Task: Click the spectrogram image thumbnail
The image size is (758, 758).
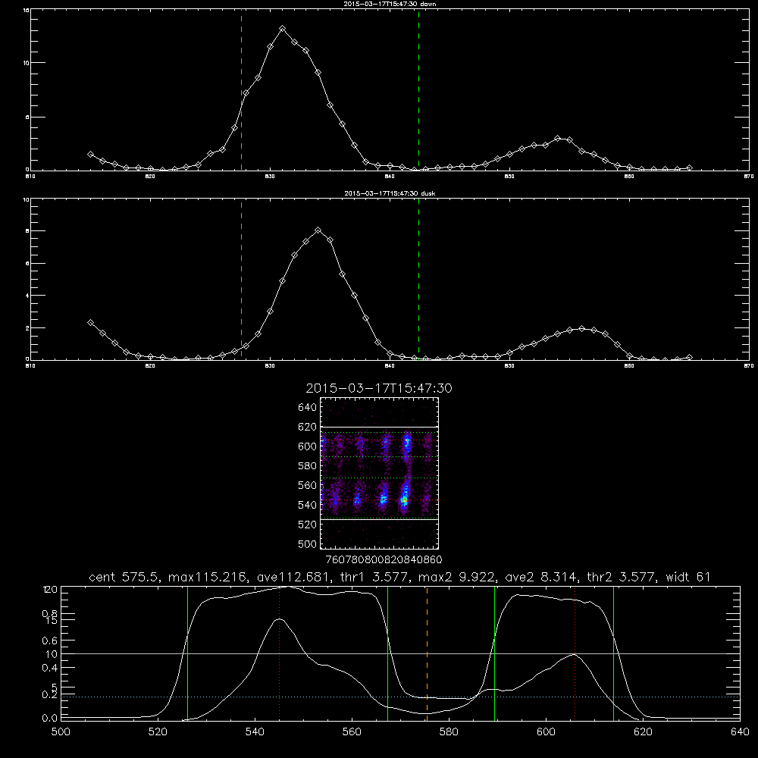Action: click(x=380, y=473)
